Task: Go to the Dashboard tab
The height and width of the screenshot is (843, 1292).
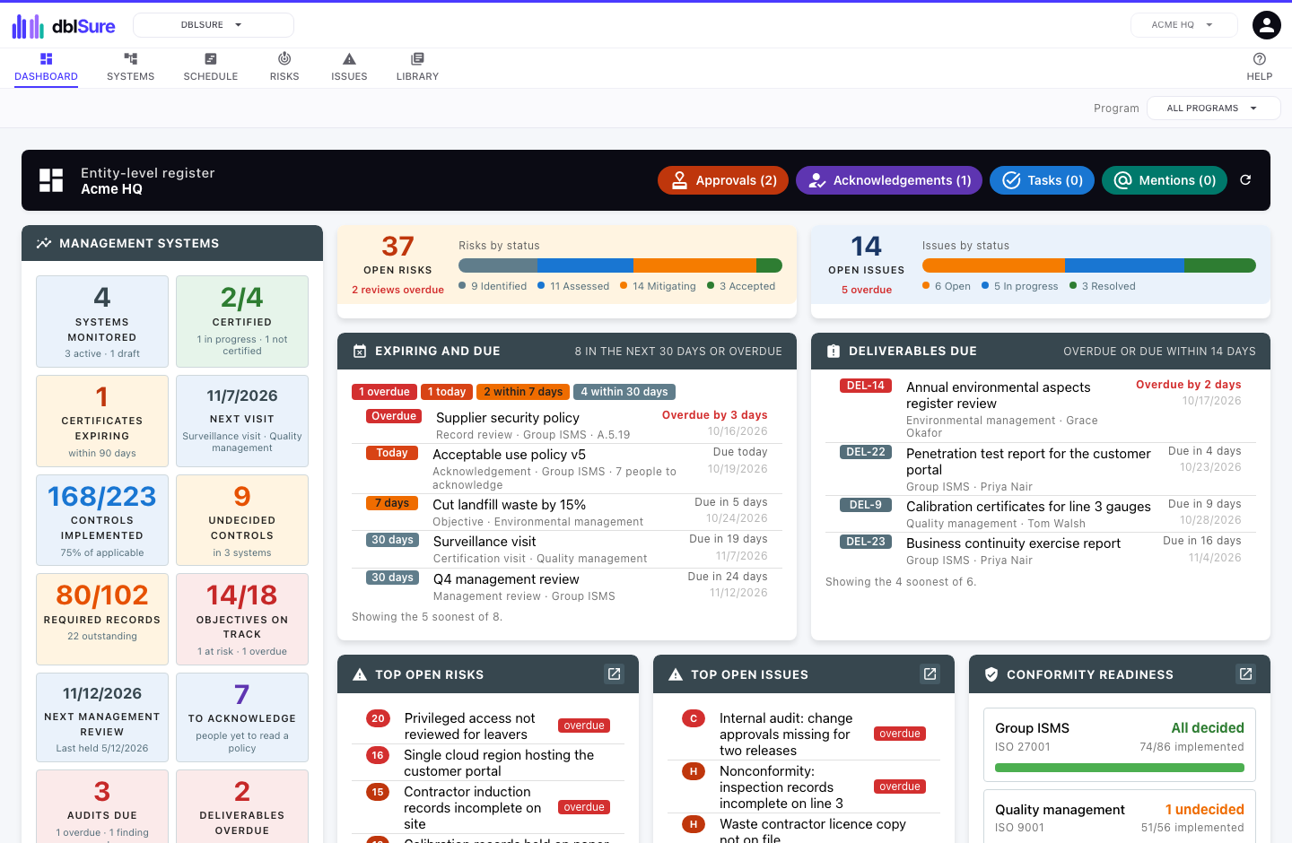Action: click(x=46, y=67)
